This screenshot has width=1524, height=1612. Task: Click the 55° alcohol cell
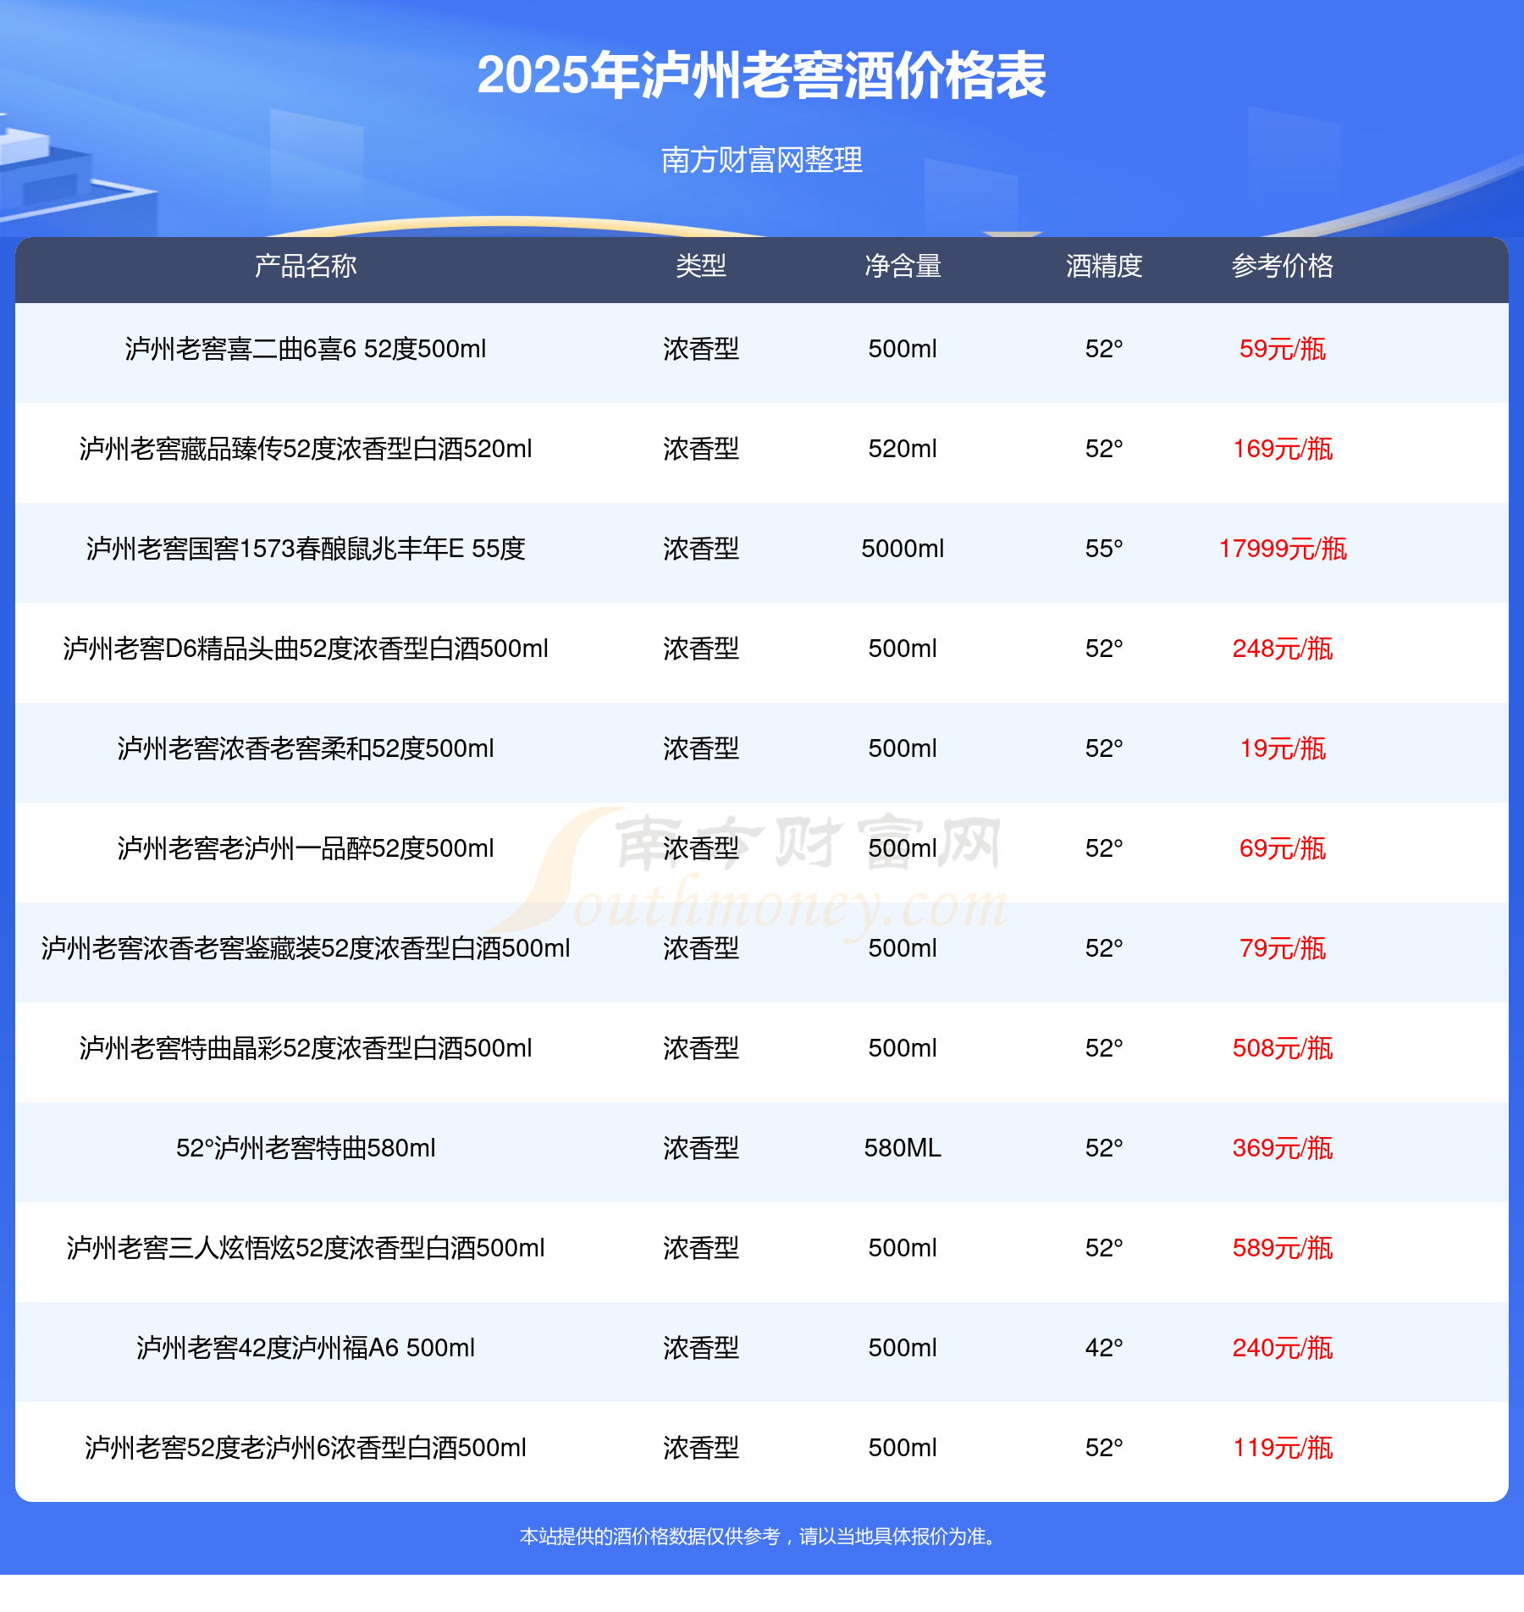coord(1104,549)
